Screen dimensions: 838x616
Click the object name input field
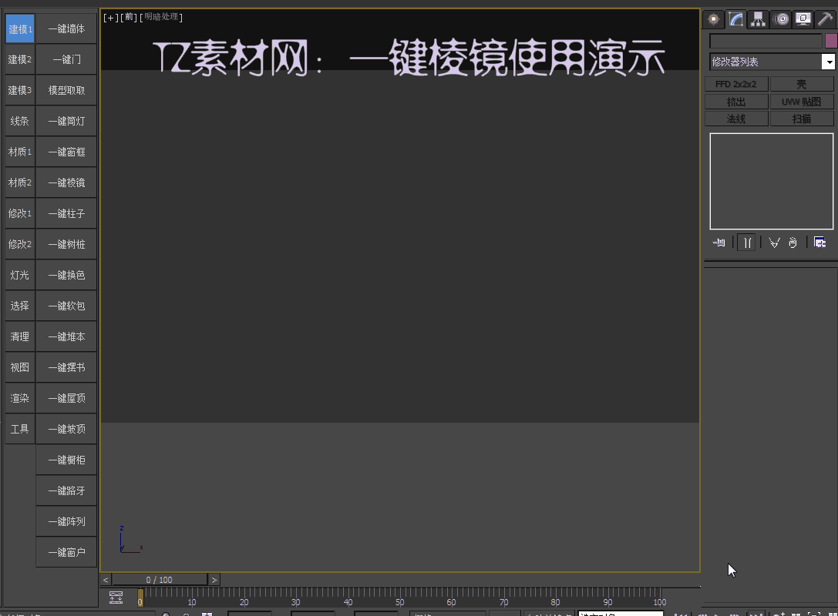(x=766, y=41)
